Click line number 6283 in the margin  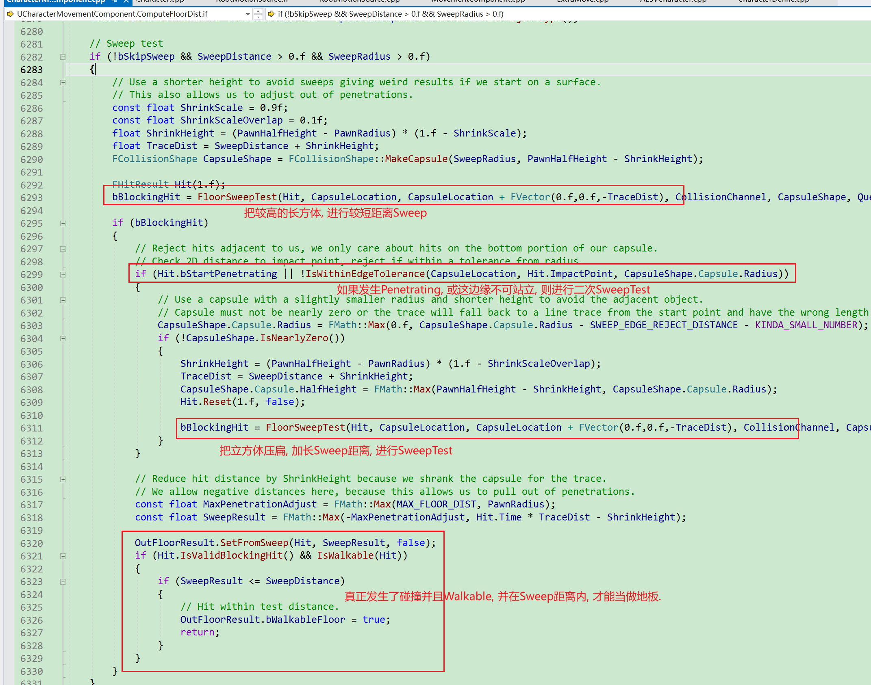pyautogui.click(x=32, y=70)
